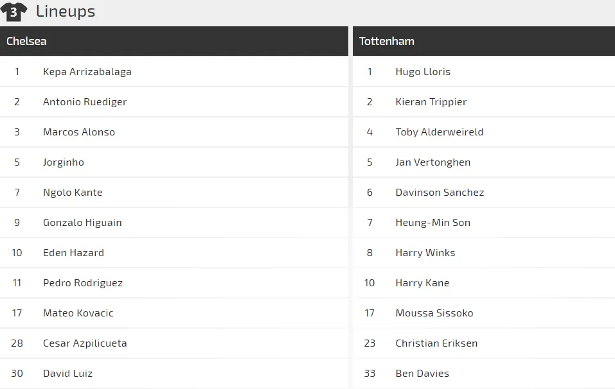
Task: Open Harry Kane's player page
Action: tap(422, 282)
